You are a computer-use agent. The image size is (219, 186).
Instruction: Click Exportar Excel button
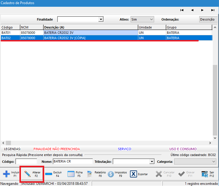click(139, 174)
